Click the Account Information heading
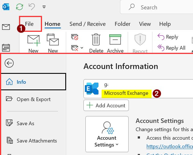The image size is (193, 155). click(x=121, y=66)
